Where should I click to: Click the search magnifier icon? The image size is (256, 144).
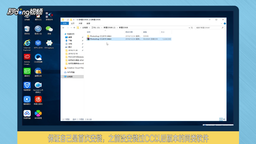point(223,28)
